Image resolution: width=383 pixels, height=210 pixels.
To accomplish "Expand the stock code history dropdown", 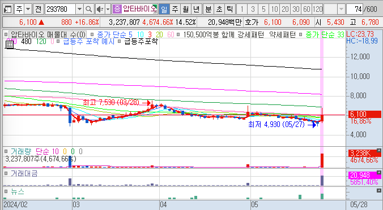I will pyautogui.click(x=79, y=9).
